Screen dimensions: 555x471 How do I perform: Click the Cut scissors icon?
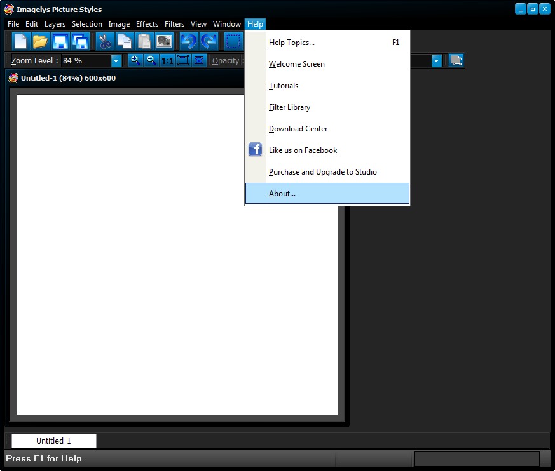pyautogui.click(x=104, y=42)
